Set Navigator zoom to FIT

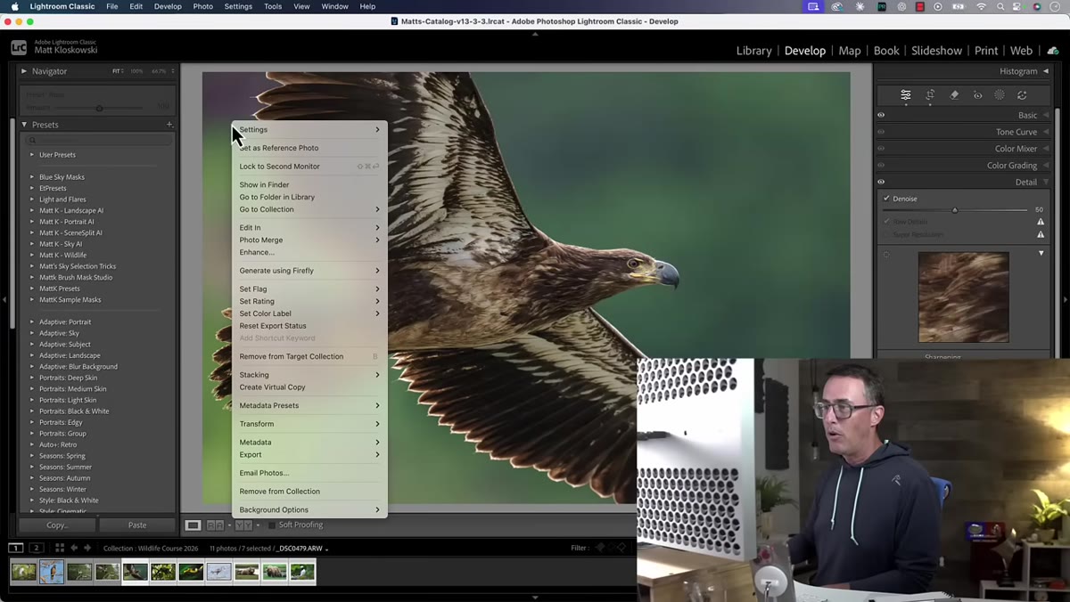(116, 71)
